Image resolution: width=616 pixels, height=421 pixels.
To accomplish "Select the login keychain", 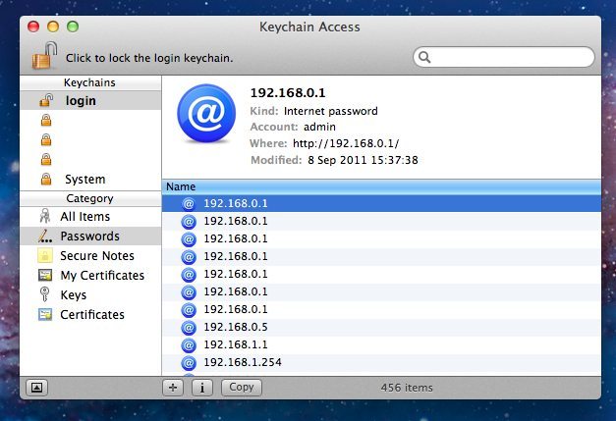I will point(90,101).
